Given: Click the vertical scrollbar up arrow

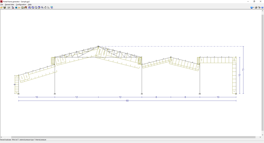Looking at the screenshot, I should [x=262, y=11].
